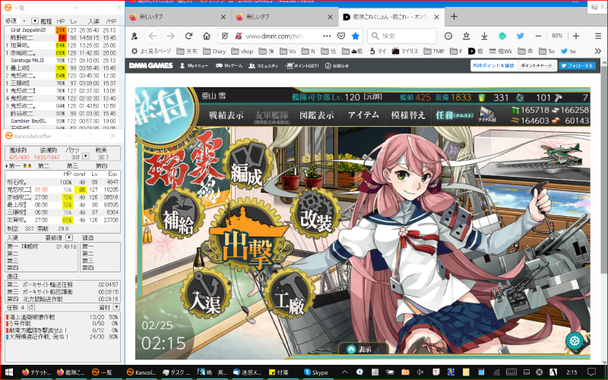Open the shop bookmarks folder
608x380 pixels.
(x=242, y=51)
